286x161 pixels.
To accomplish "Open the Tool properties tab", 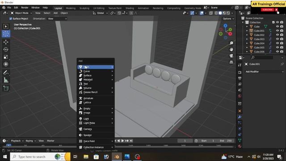I will coord(240,65).
